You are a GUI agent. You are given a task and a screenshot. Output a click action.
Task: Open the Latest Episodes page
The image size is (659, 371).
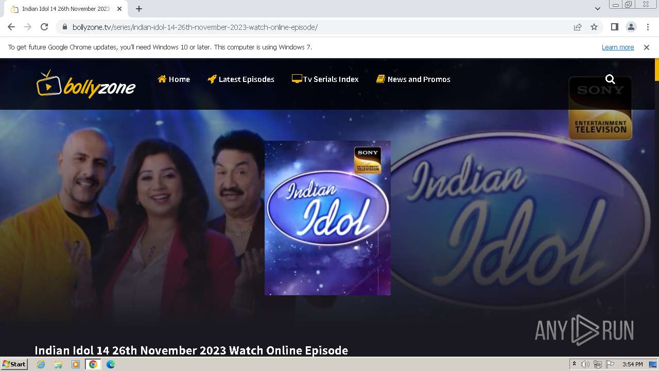pos(240,79)
